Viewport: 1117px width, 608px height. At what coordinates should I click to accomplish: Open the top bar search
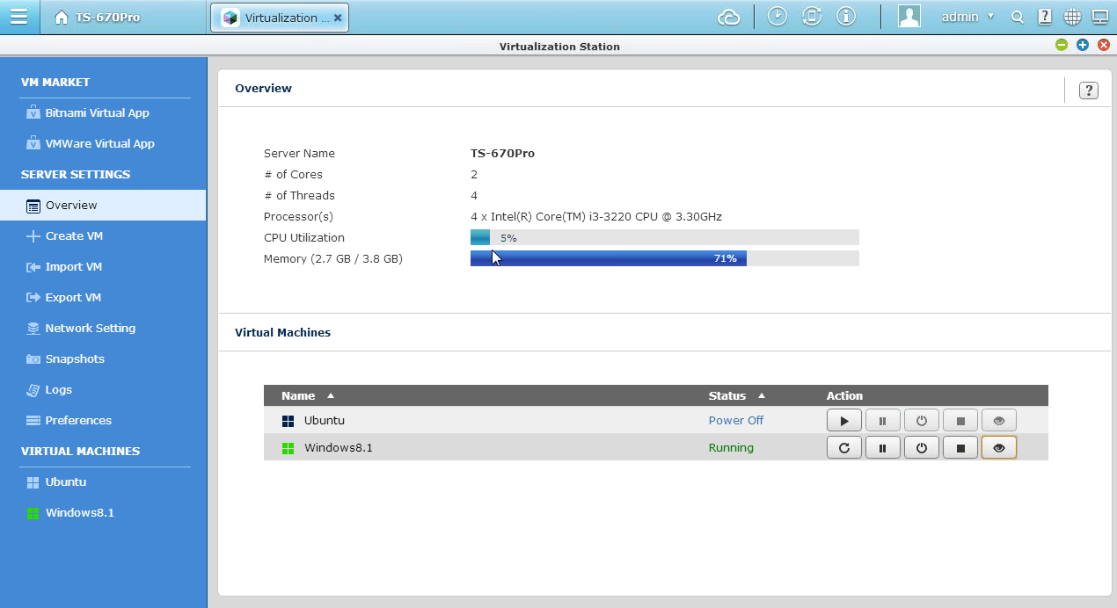pos(1018,17)
